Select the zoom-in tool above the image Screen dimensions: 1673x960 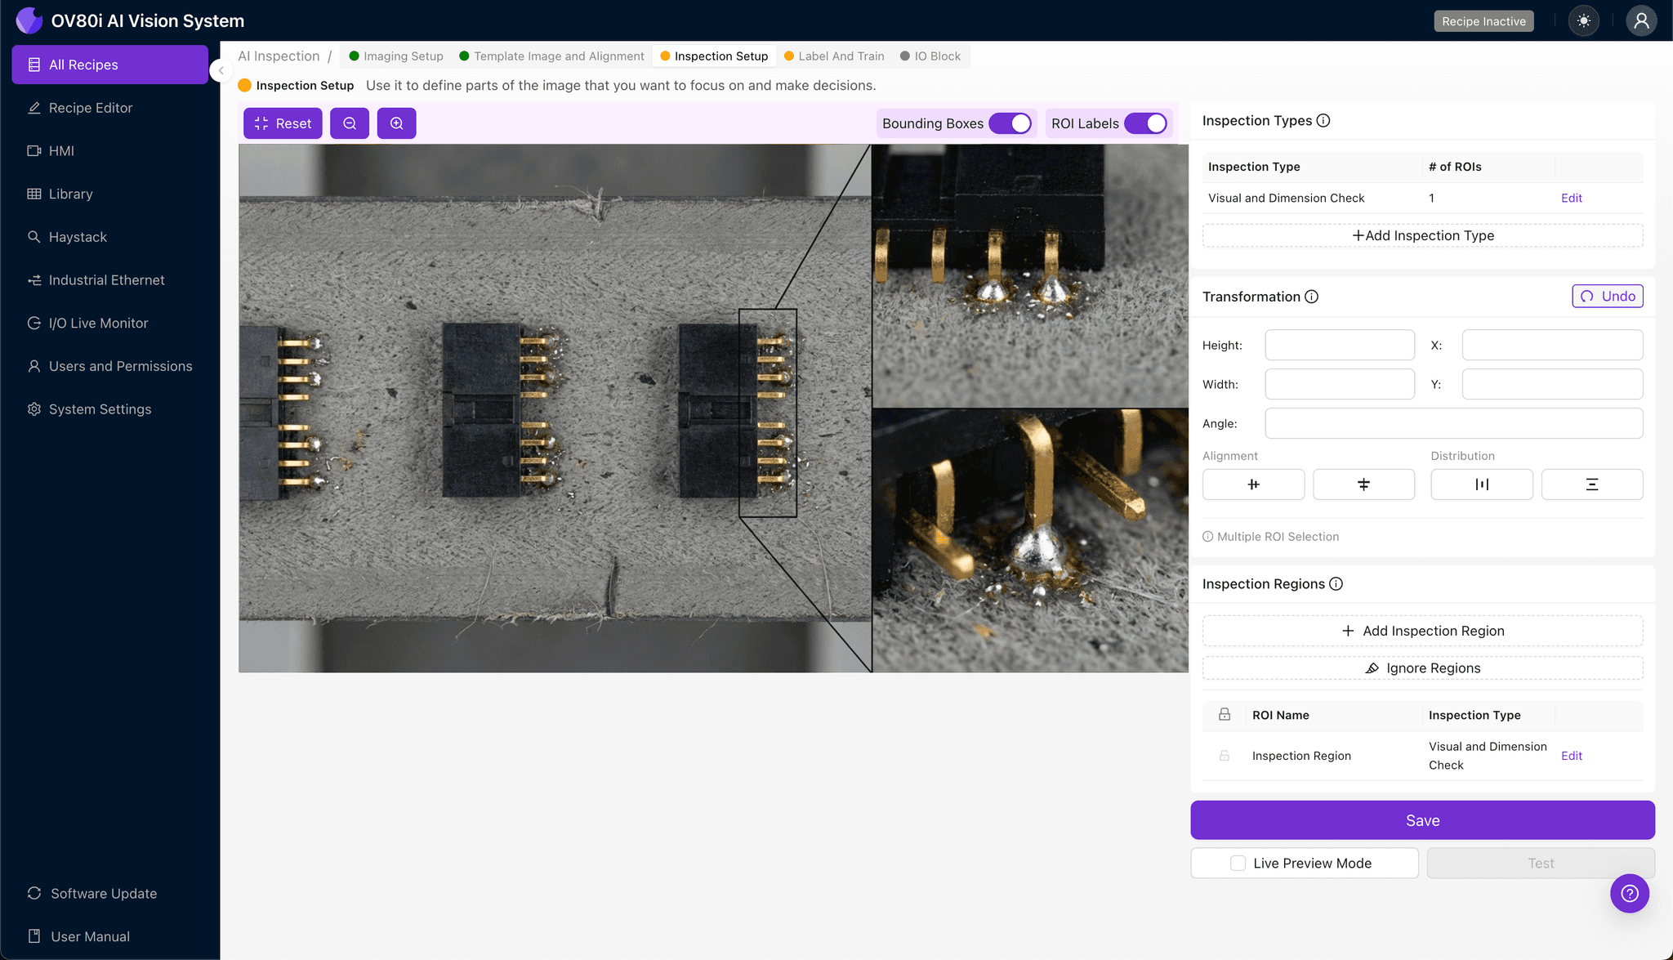point(397,123)
